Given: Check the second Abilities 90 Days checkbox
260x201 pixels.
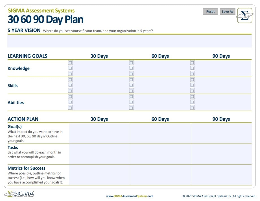Looking at the screenshot, I should (192, 102).
